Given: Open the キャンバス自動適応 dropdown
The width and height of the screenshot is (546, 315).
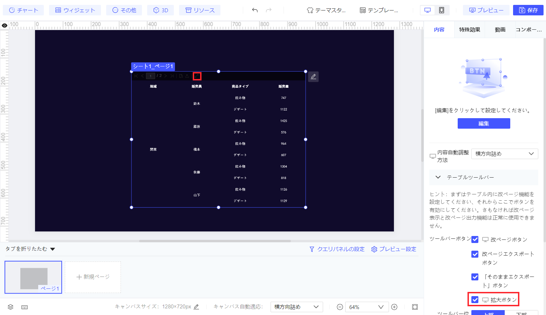Looking at the screenshot, I should [x=296, y=307].
